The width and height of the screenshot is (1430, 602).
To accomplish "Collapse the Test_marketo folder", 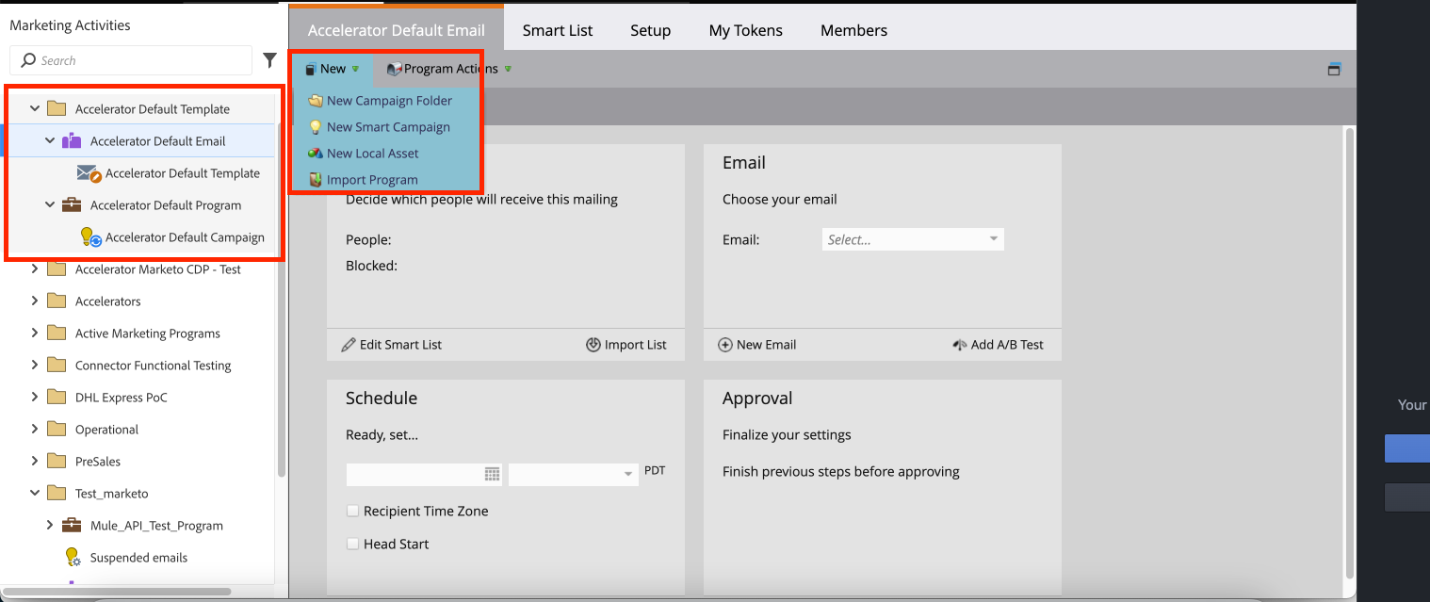I will click(x=35, y=494).
